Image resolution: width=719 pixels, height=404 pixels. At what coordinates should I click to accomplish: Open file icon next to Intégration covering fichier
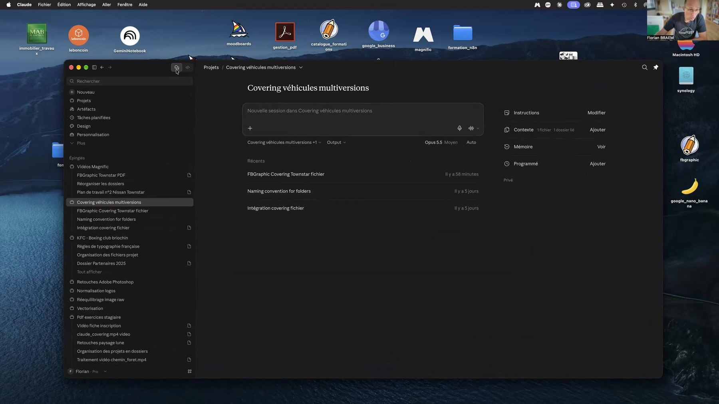point(189,228)
